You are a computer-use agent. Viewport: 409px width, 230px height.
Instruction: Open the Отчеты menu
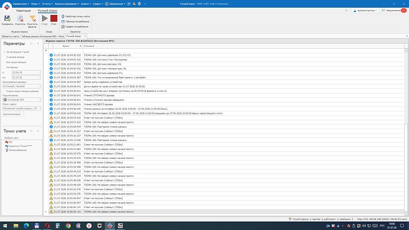[x=47, y=4]
